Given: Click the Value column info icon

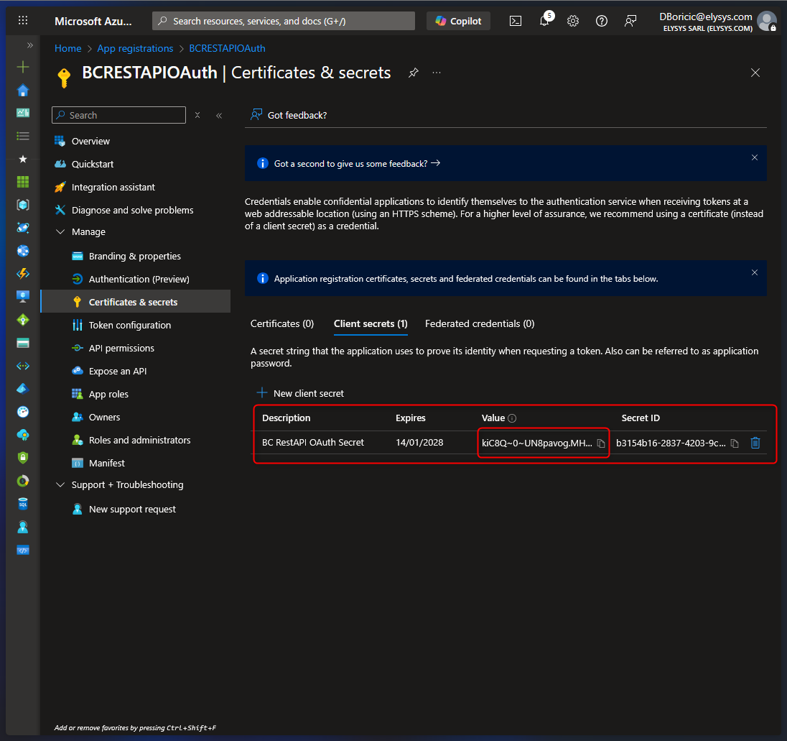Looking at the screenshot, I should (x=512, y=418).
